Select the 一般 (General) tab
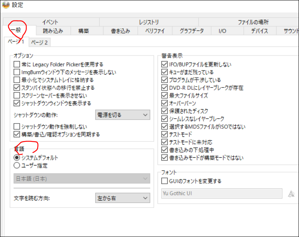This screenshot has width=299, height=237. 19,30
